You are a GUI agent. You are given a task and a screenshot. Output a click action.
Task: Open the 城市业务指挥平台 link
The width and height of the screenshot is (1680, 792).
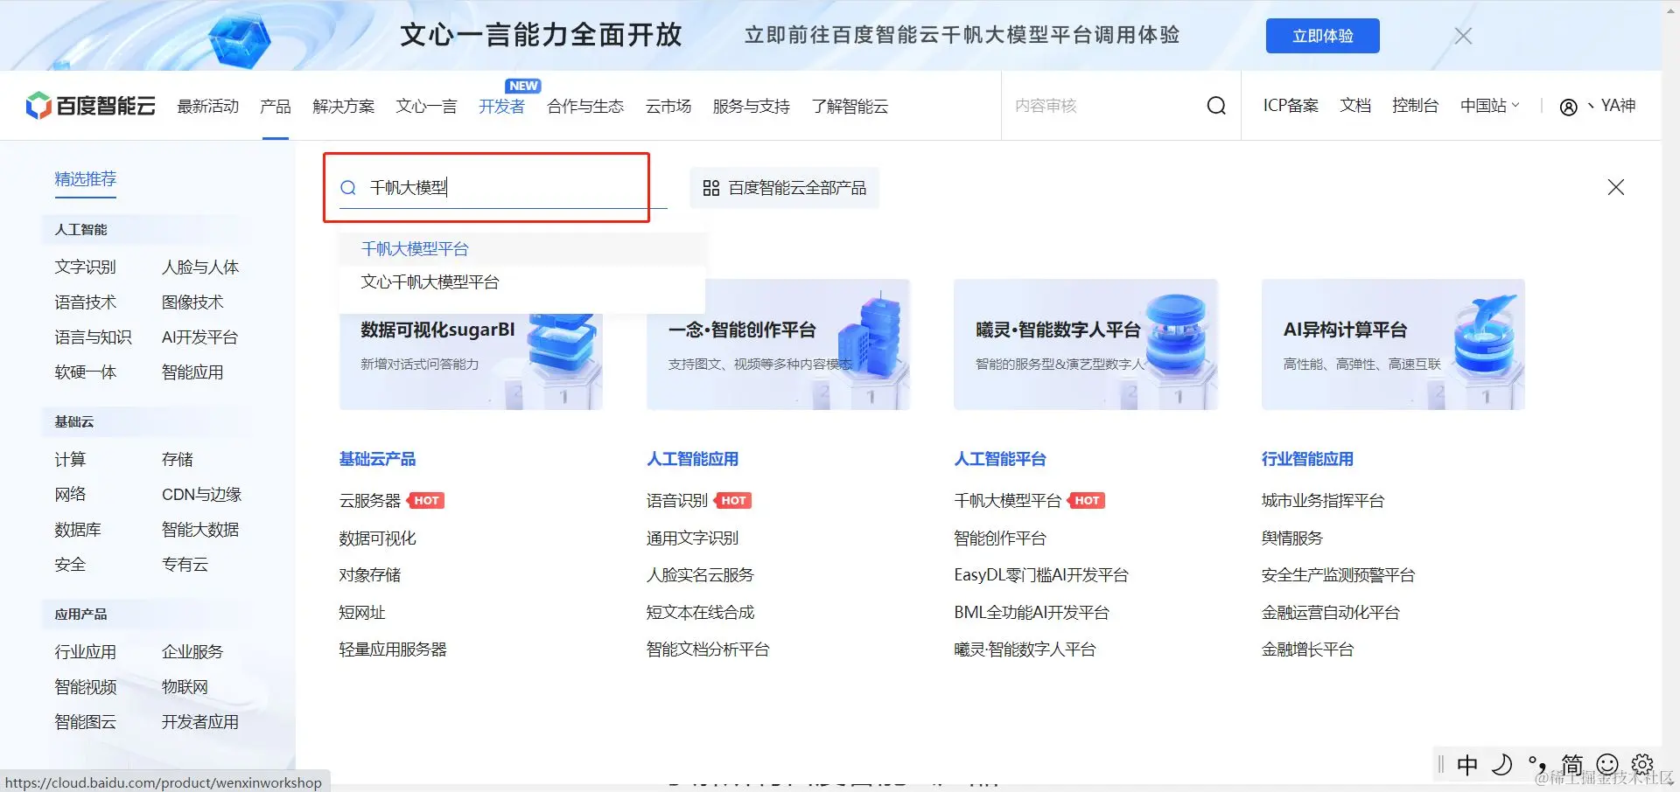click(1323, 501)
